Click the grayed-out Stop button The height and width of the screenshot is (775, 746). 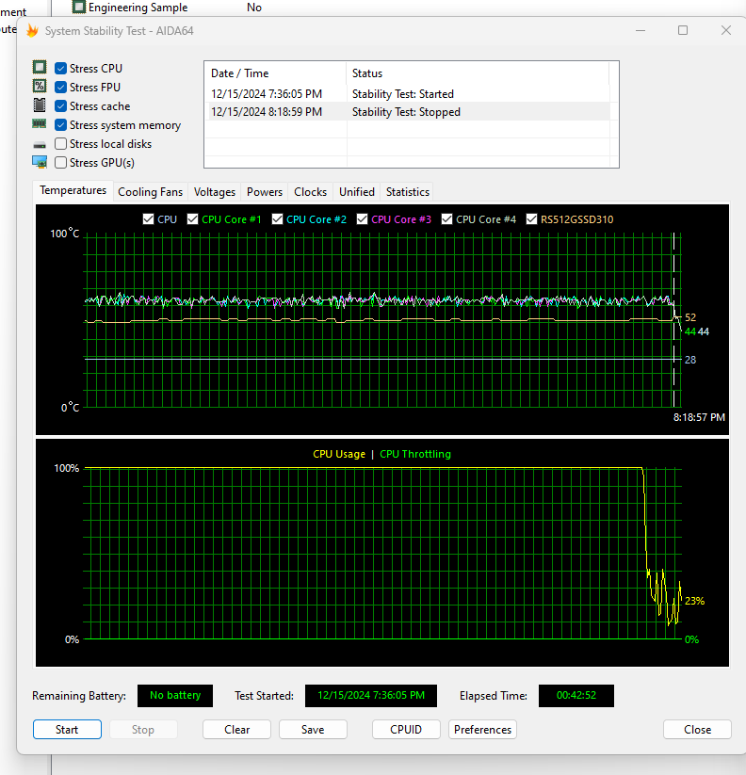(x=143, y=730)
